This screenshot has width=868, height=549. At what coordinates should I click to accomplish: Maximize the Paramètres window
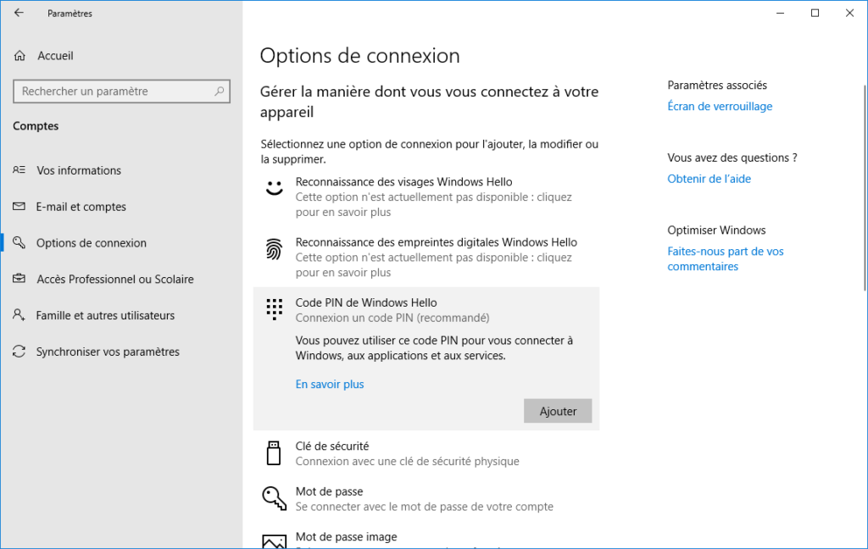[x=815, y=13]
